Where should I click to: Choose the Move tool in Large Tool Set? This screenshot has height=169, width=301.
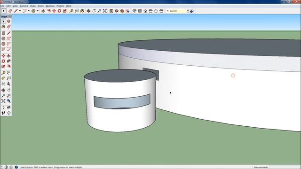click(x=3, y=56)
